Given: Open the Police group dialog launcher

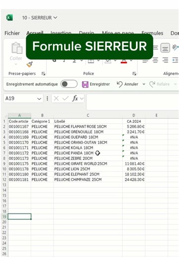Looking at the screenshot, I should pyautogui.click(x=134, y=74).
